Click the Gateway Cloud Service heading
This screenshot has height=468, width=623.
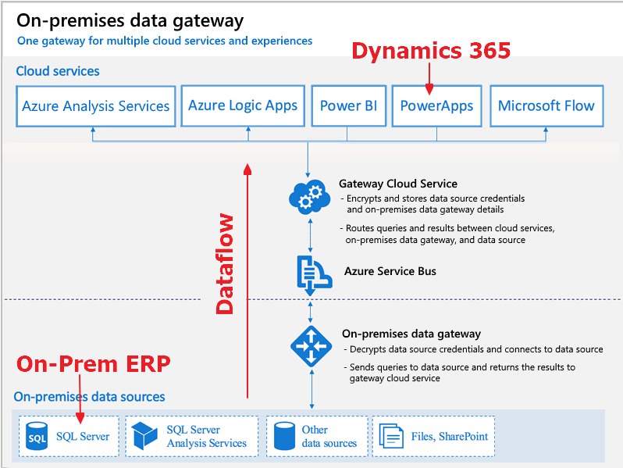397,184
